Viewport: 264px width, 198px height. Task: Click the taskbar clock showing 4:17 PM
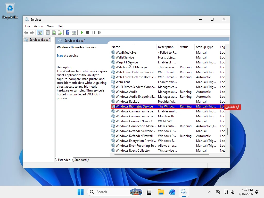246,192
